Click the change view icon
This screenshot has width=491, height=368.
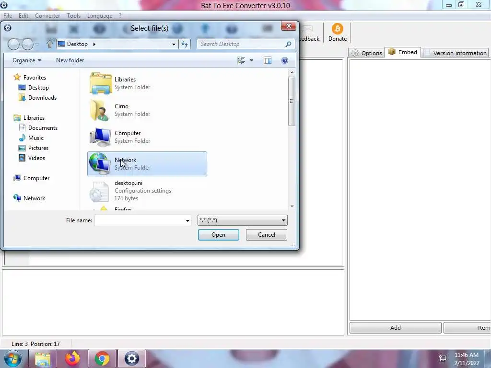point(241,60)
